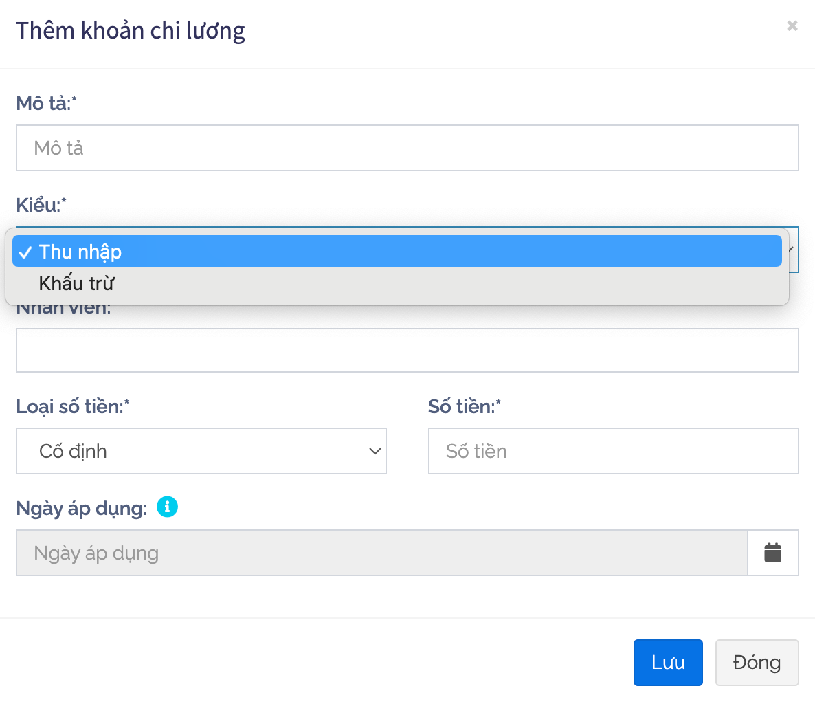This screenshot has width=815, height=704.
Task: Click the Loại số tiền label
Action: [72, 407]
